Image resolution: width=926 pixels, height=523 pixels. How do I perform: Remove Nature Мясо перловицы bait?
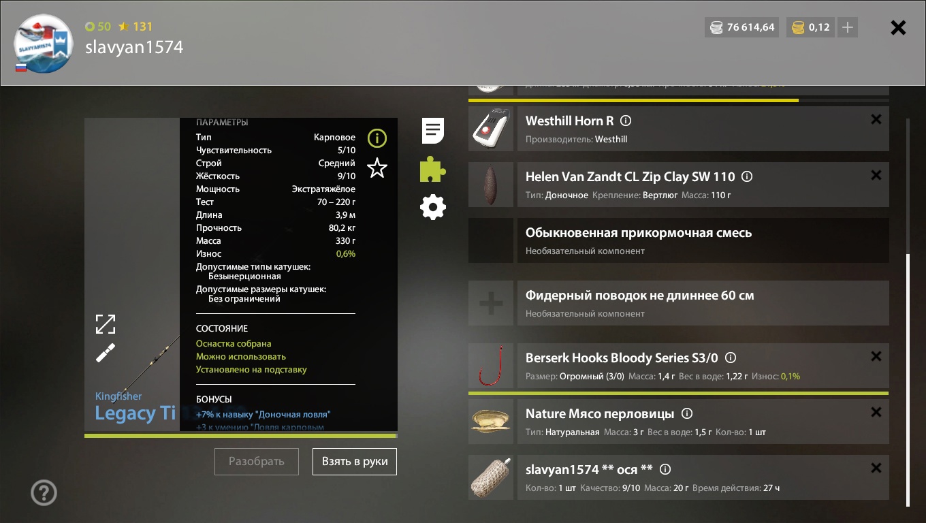pyautogui.click(x=876, y=412)
